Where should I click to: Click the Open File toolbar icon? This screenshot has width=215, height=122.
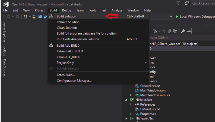(34, 17)
